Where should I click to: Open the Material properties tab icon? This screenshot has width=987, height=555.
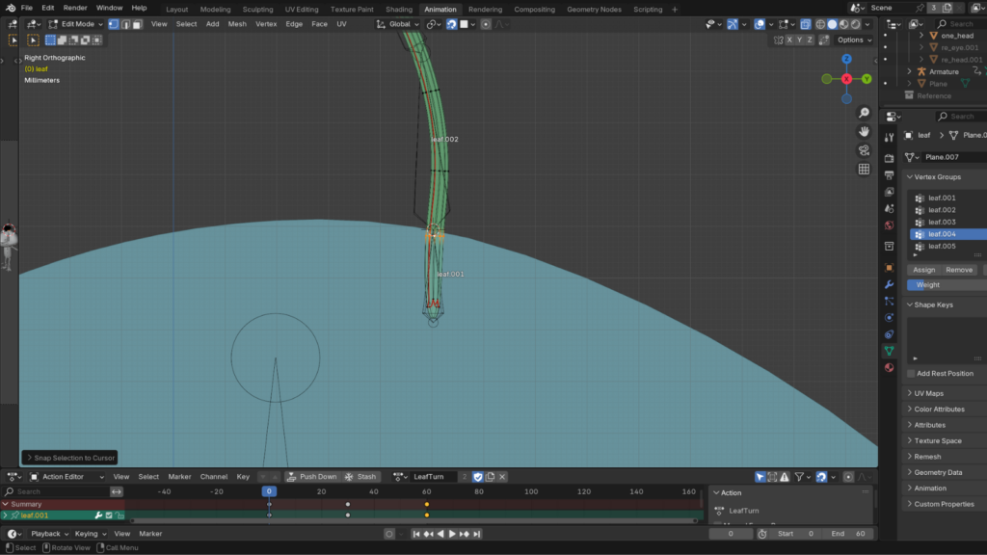pos(889,367)
